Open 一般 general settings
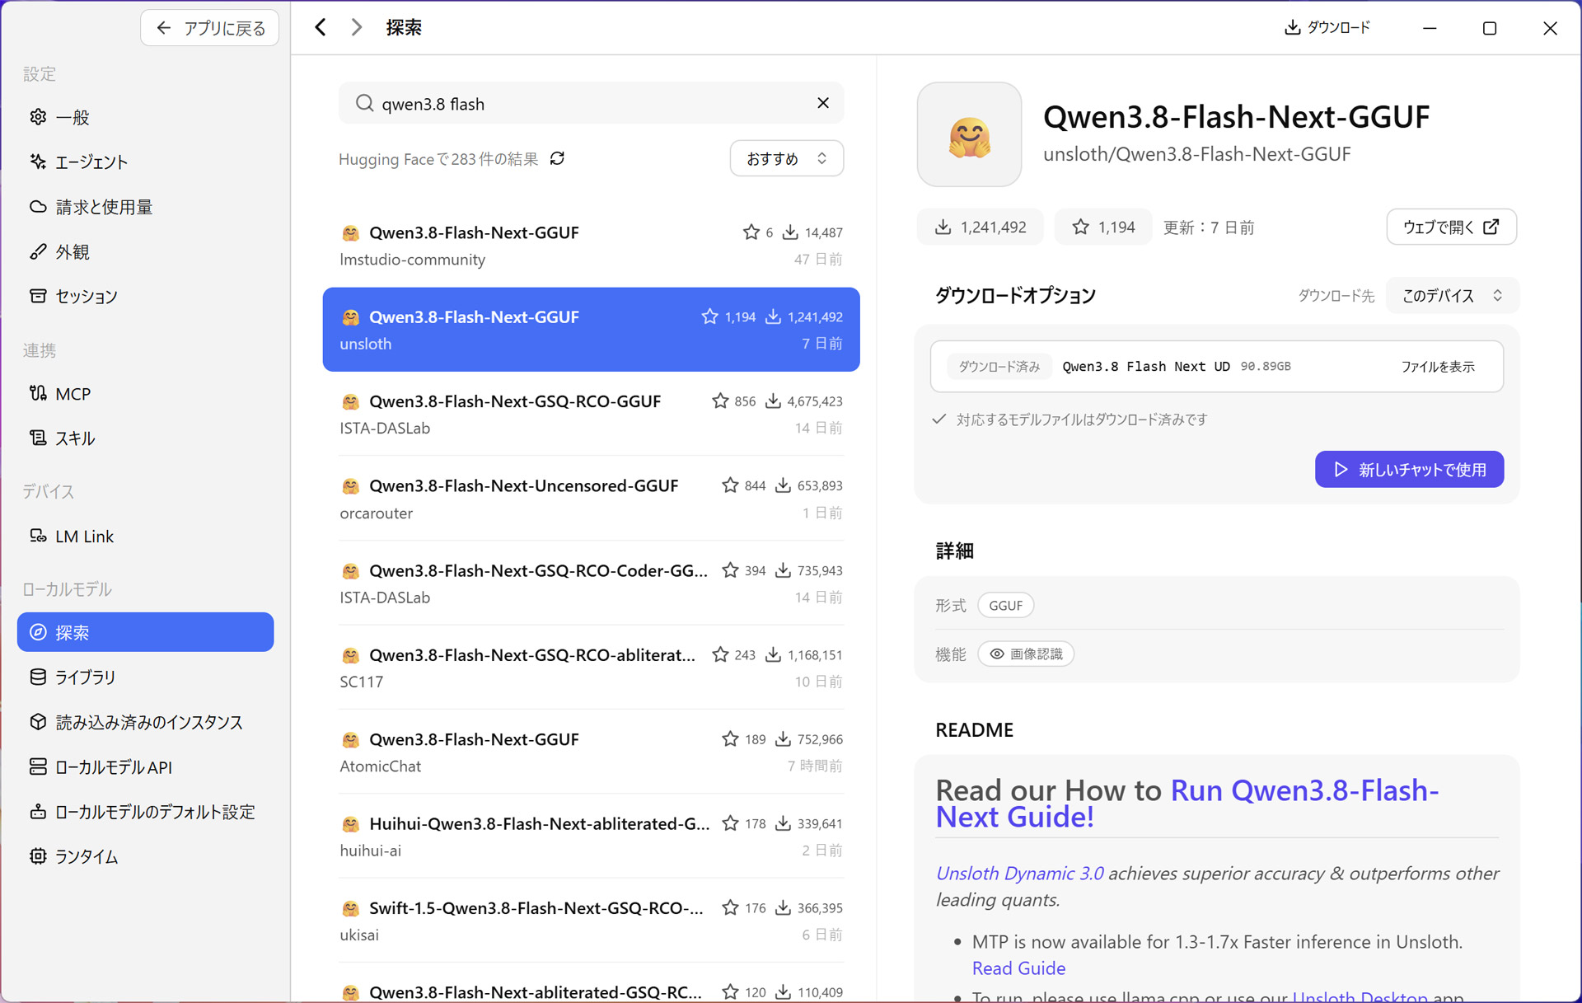Viewport: 1582px width, 1003px height. point(145,117)
